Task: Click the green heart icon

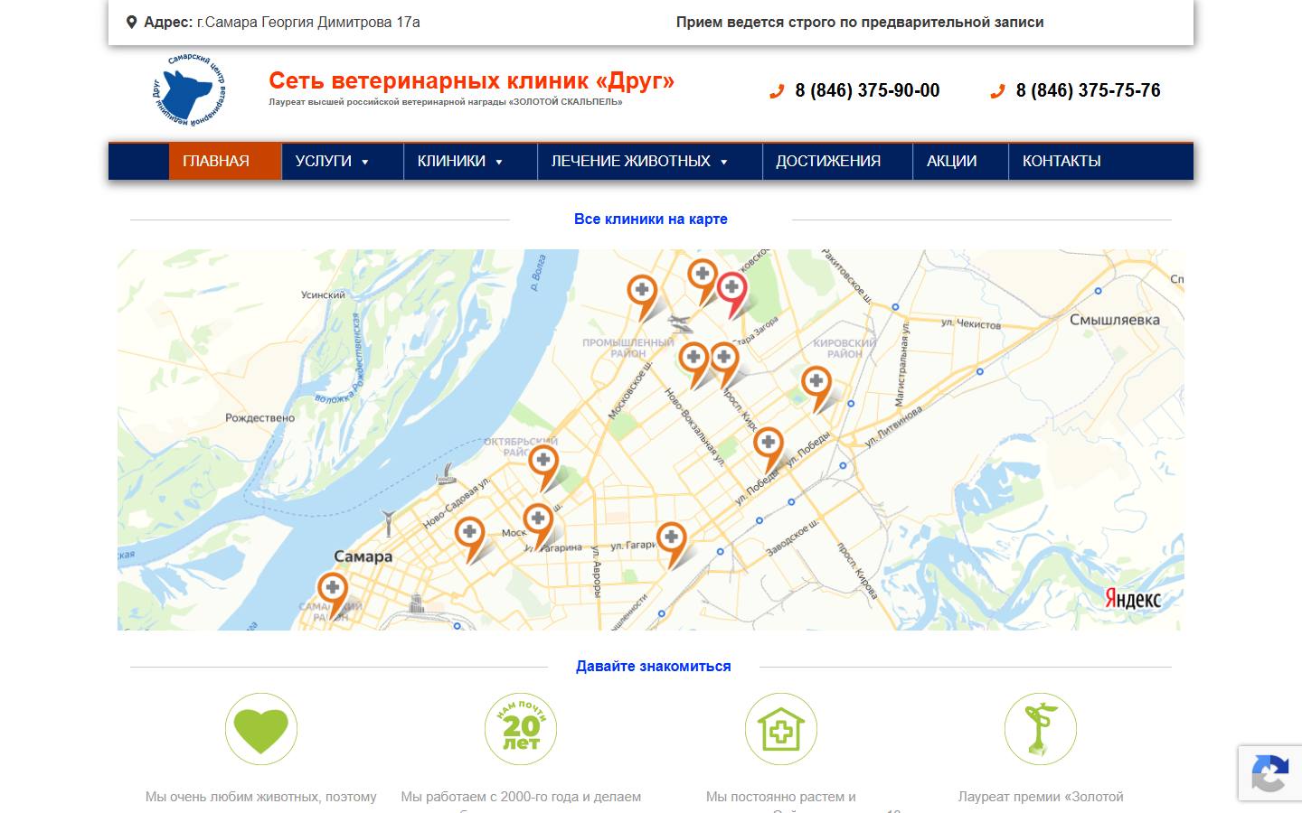Action: (x=260, y=729)
